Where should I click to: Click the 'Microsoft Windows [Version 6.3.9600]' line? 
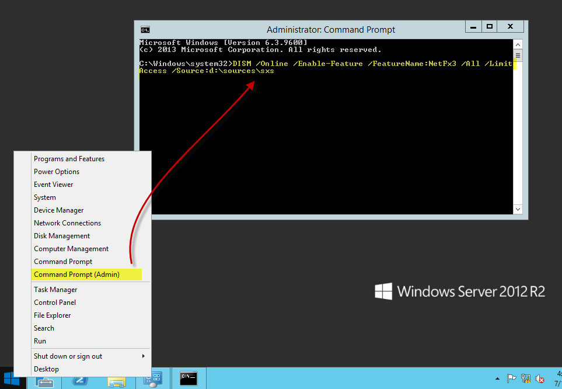click(224, 42)
